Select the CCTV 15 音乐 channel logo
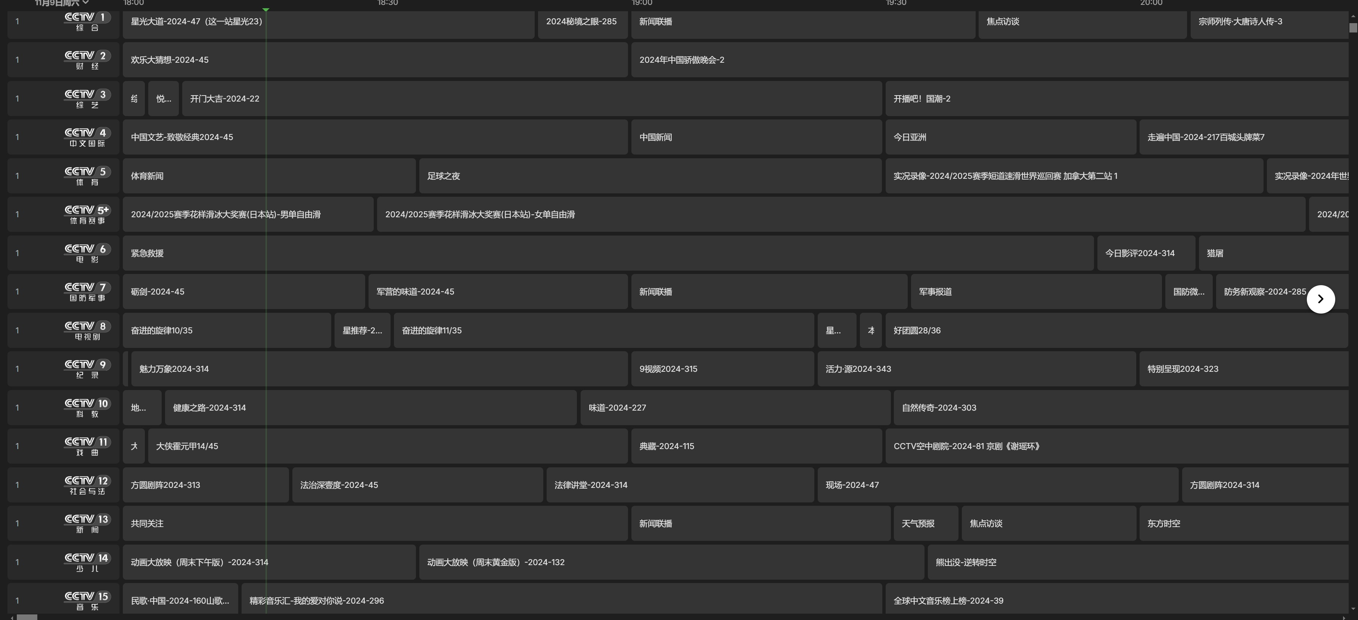Screen dimensions: 1358x620 [87, 601]
